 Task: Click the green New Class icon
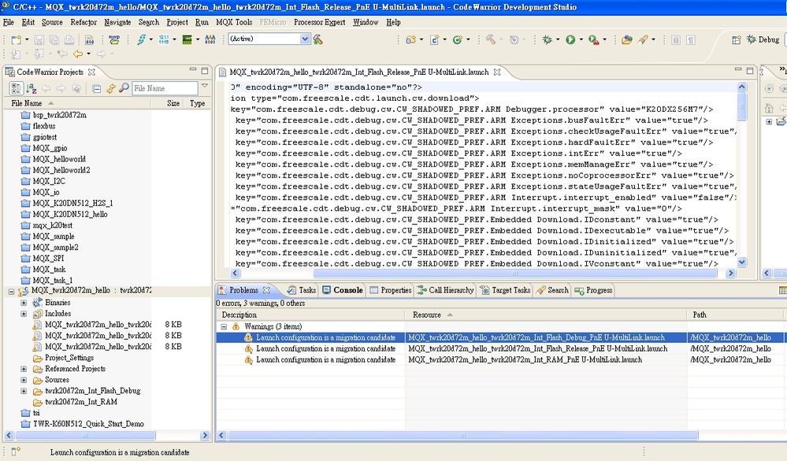(x=457, y=39)
